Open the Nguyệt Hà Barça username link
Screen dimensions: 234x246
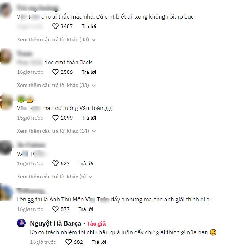click(x=55, y=223)
